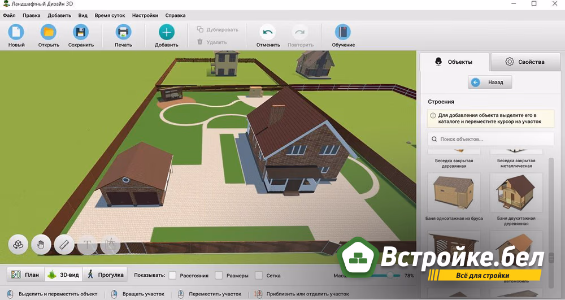The image size is (565, 300).
Task: Click the Новый (new project) icon
Action: tap(16, 32)
